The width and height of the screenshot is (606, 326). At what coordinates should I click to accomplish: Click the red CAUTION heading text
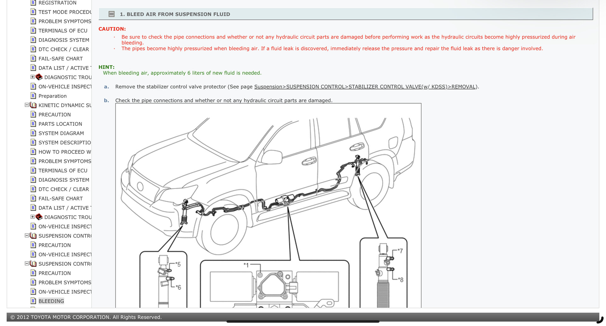pos(112,29)
